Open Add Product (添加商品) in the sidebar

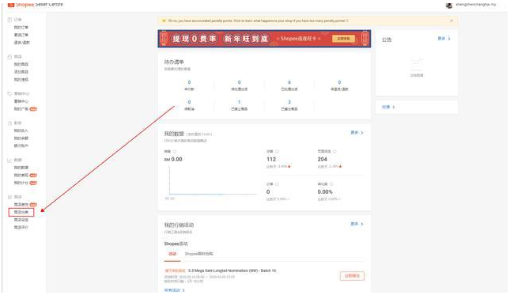(21, 72)
